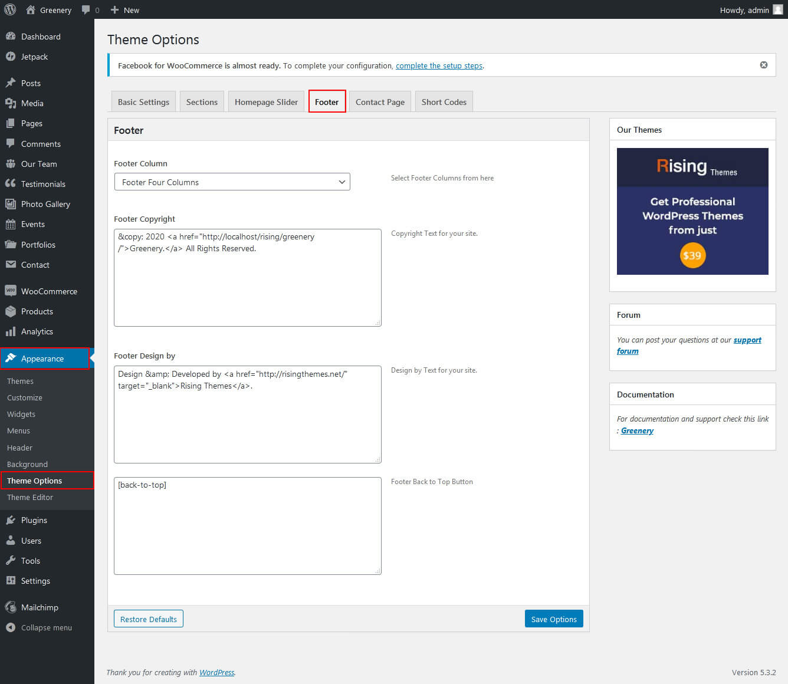Open the Mailchimp sidebar icon
This screenshot has height=684, width=788.
[x=11, y=607]
